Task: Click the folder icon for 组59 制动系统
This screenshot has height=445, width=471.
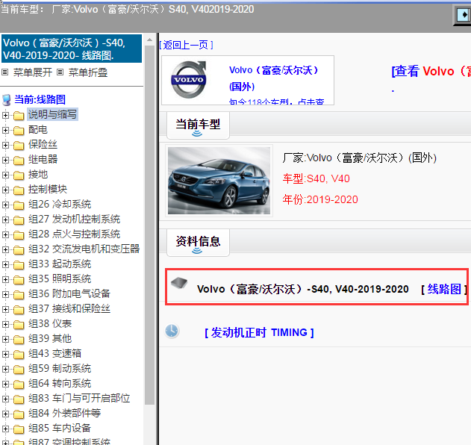Action: tap(19, 370)
